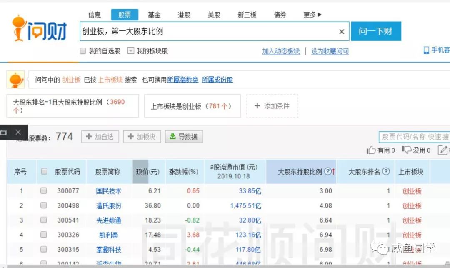
Task: Click the 导数据 export button
Action: click(184, 137)
